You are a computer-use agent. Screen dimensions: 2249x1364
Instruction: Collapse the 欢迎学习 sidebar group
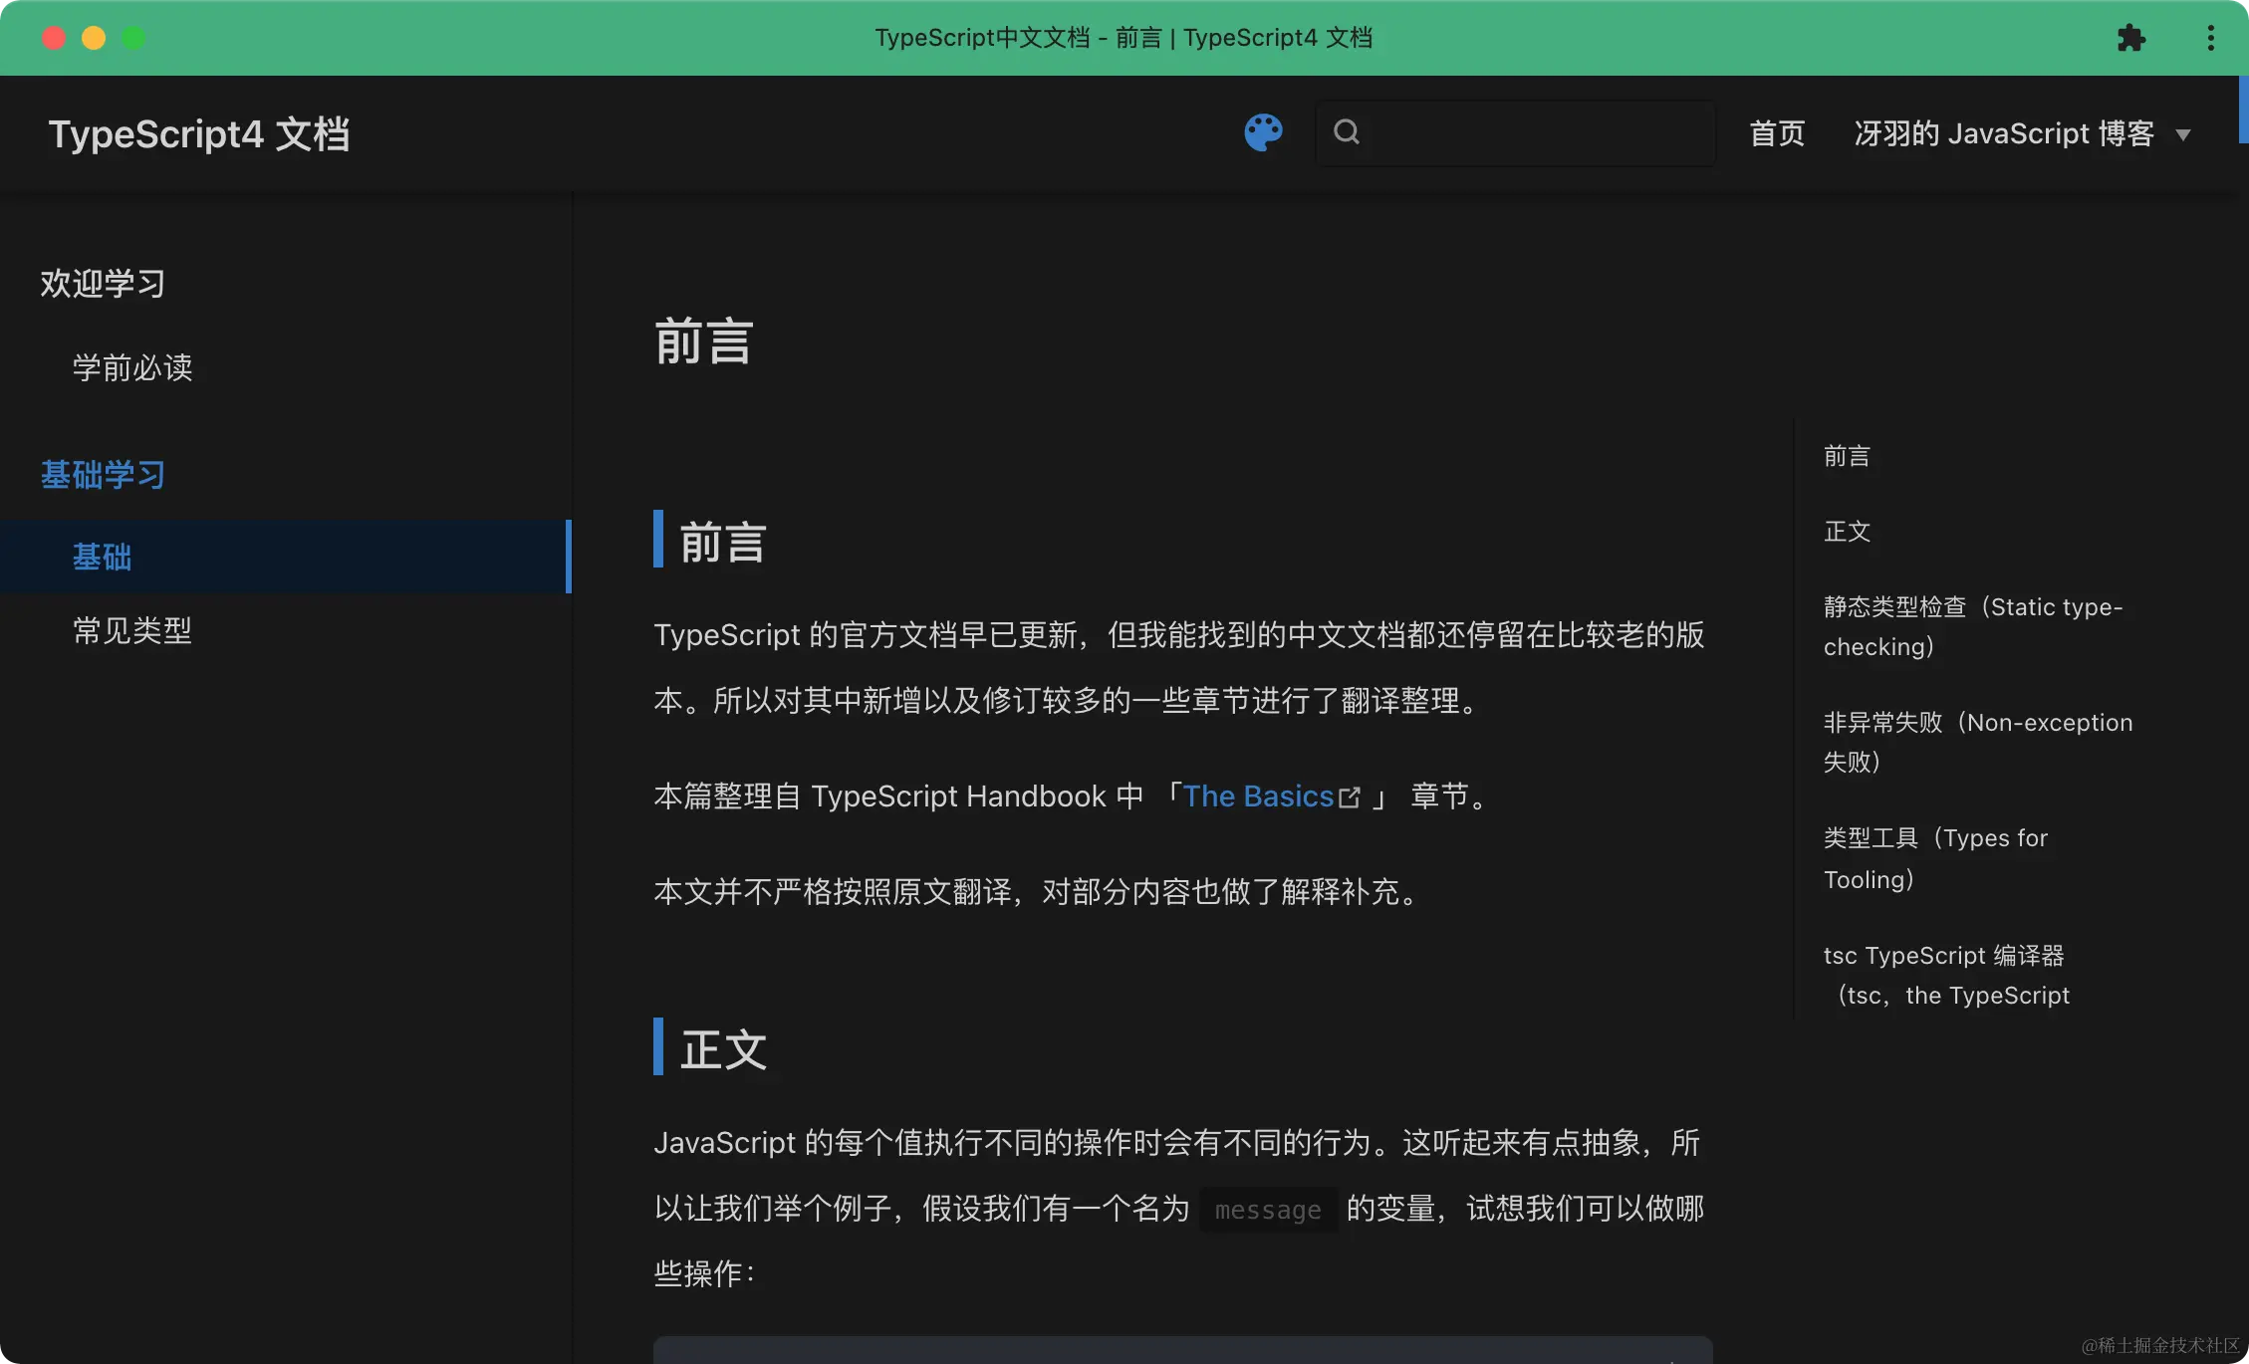[x=103, y=284]
